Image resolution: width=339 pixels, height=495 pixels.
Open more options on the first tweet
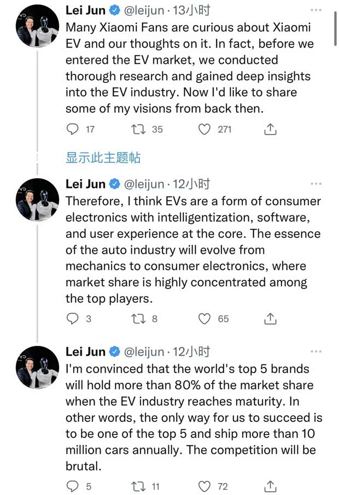tap(315, 10)
